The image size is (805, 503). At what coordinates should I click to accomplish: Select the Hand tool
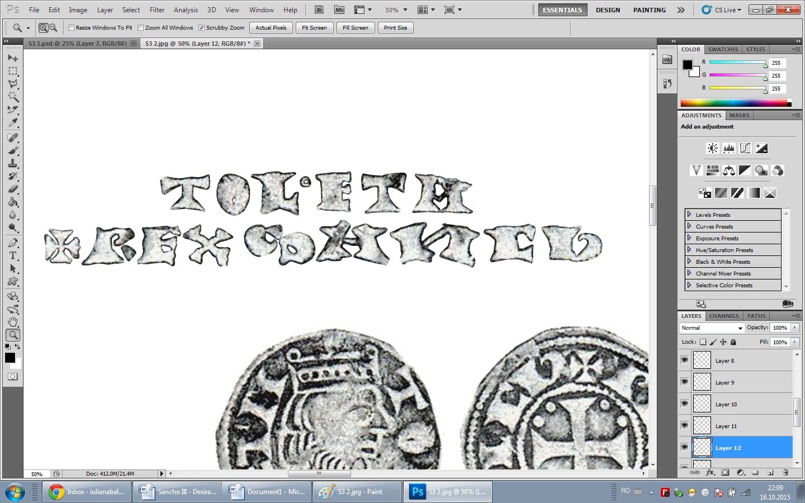click(13, 322)
